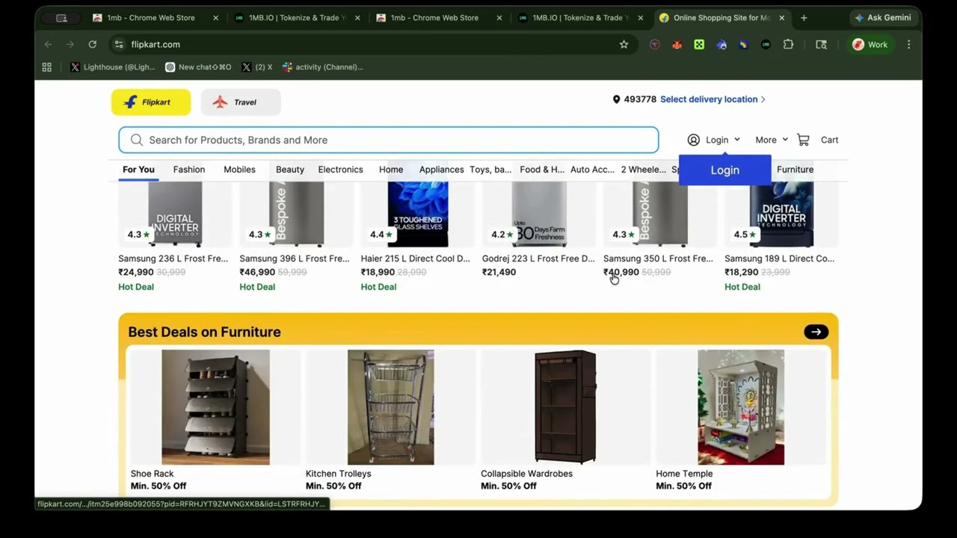Switch to the Fashion category
Viewport: 957px width, 538px height.
(x=188, y=170)
